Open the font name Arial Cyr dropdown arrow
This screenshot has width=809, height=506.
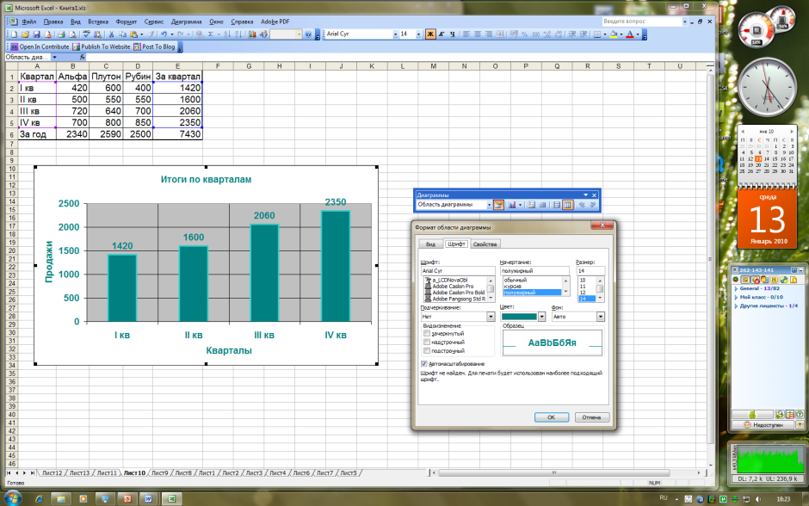[x=395, y=34]
